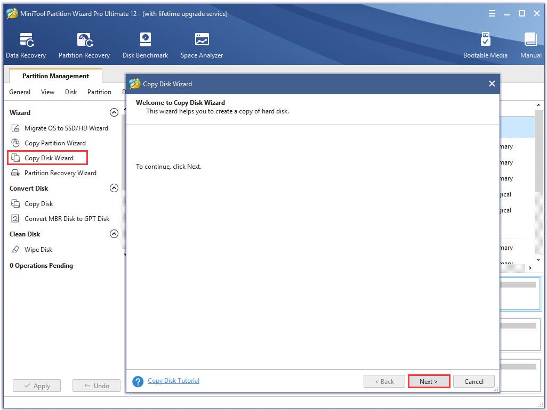Collapse the Convert Disk section
The image size is (547, 410).
coord(114,188)
